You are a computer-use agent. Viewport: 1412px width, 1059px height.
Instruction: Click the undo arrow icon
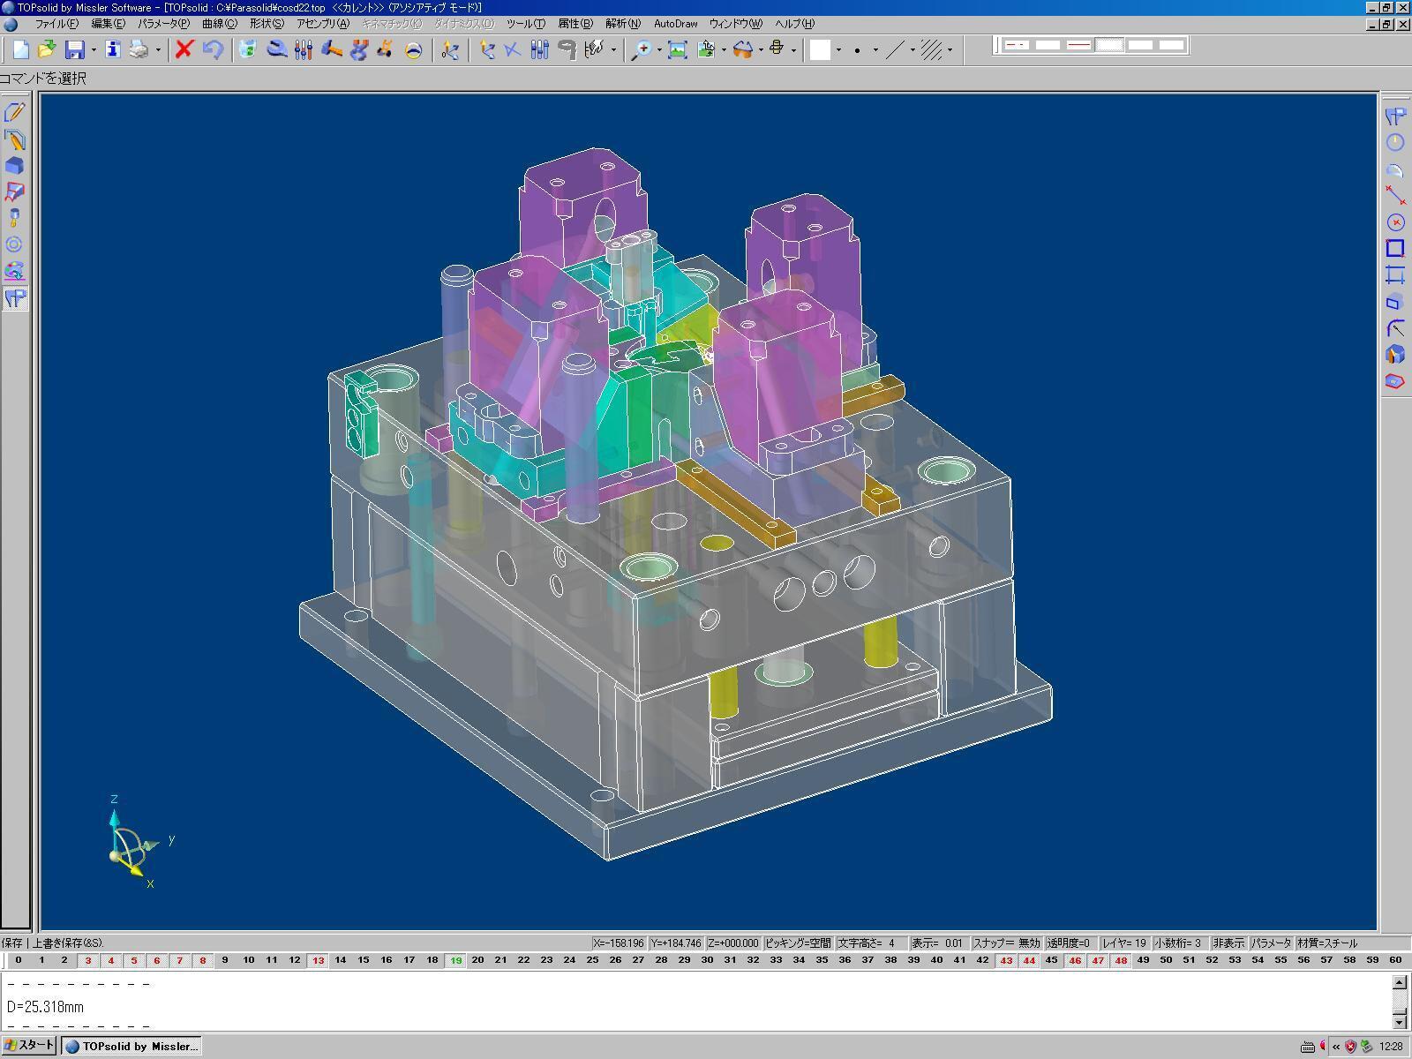click(212, 49)
